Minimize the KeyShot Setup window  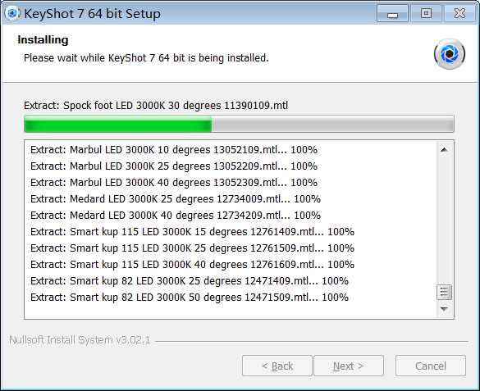[x=392, y=13]
